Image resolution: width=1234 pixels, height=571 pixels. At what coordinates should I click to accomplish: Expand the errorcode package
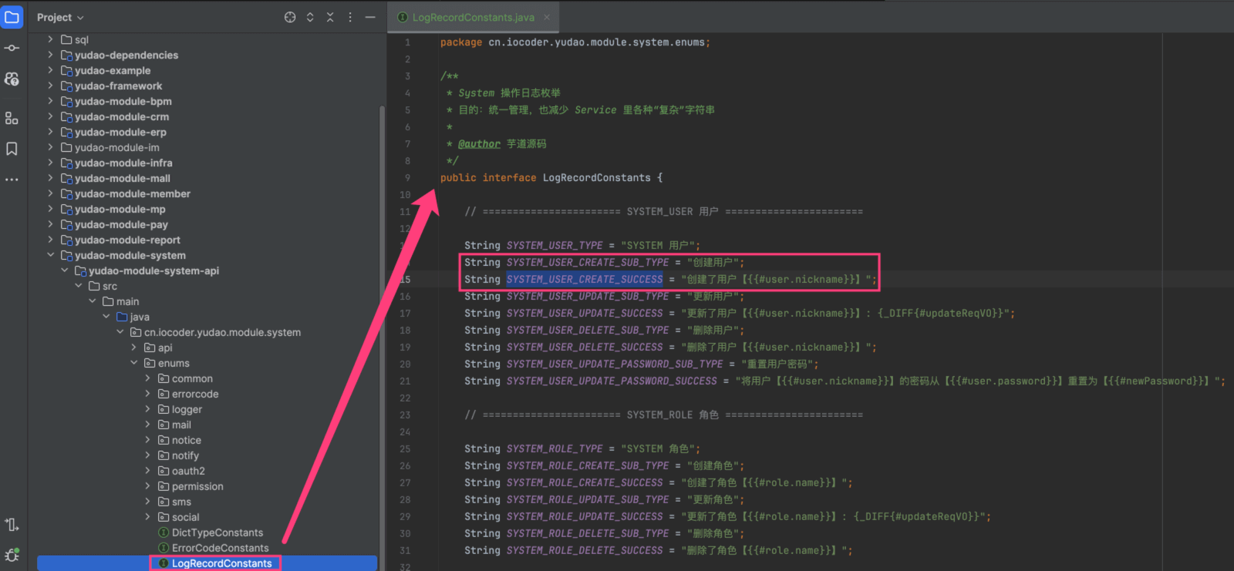[148, 394]
